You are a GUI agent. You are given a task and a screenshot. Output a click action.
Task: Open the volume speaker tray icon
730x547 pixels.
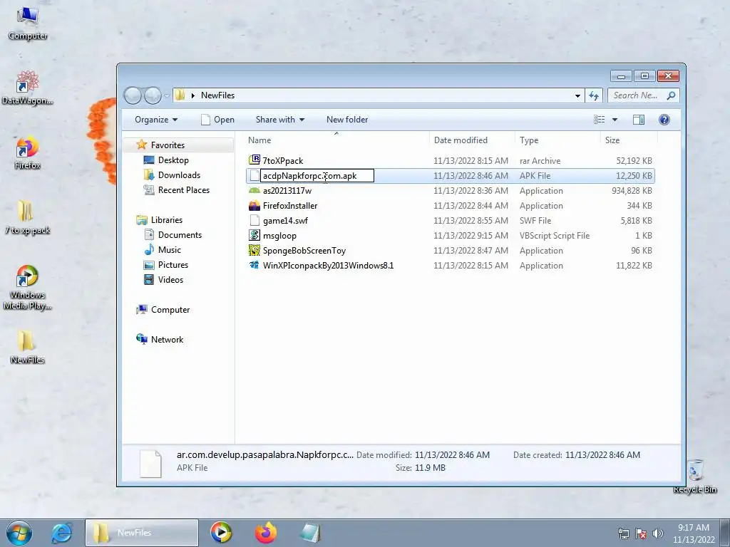click(x=657, y=533)
